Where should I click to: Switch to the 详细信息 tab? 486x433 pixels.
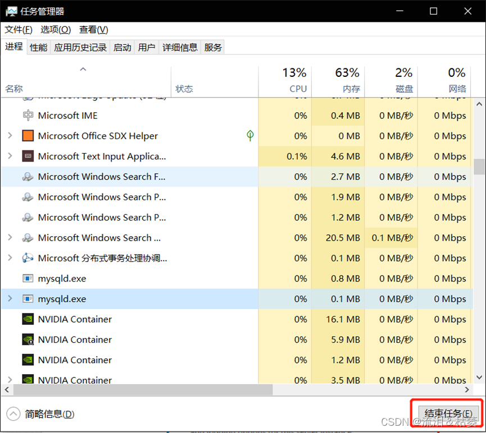click(180, 47)
